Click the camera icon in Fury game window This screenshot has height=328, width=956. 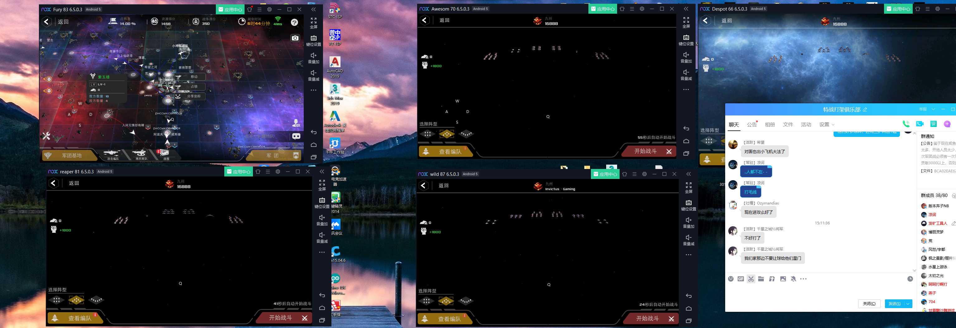tap(295, 38)
